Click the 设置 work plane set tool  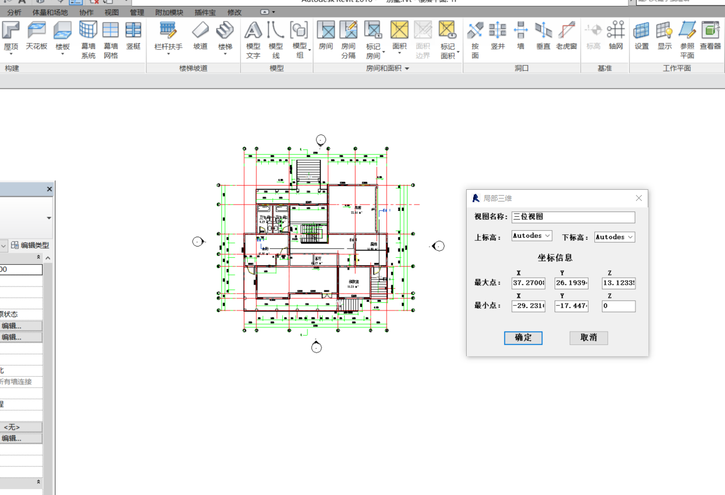[642, 35]
